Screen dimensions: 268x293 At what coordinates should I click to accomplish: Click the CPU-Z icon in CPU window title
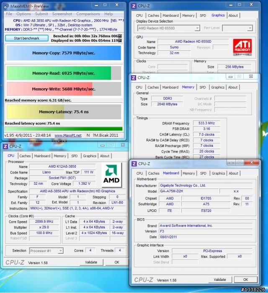(x=5, y=146)
